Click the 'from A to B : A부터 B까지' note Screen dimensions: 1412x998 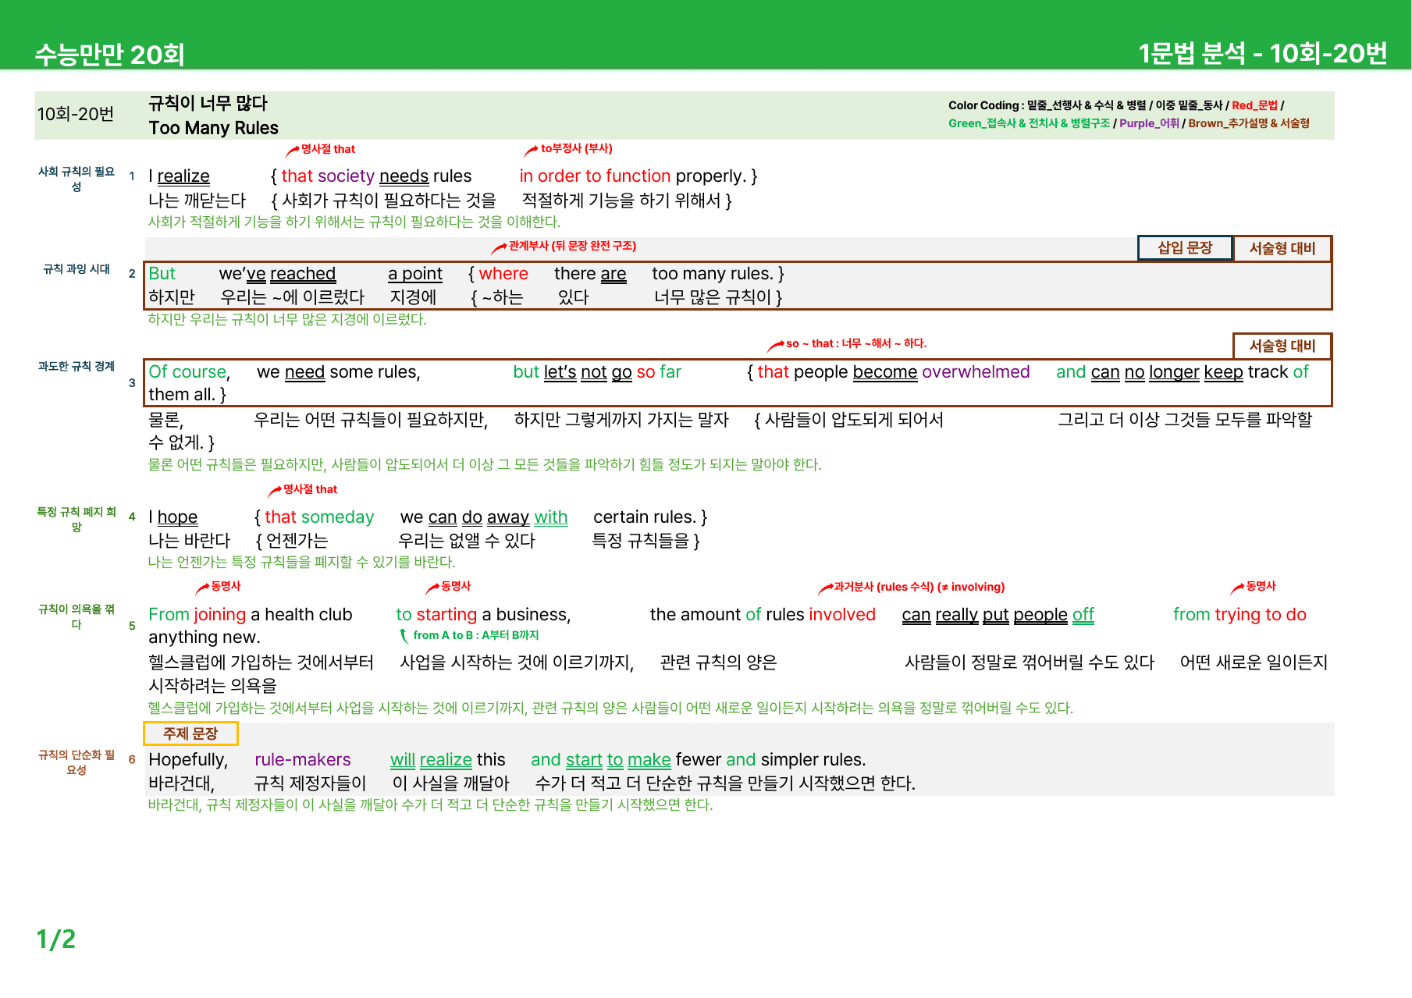475,635
